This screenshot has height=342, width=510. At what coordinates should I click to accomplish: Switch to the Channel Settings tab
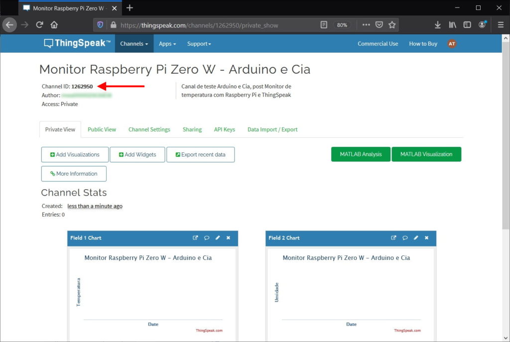(149, 129)
